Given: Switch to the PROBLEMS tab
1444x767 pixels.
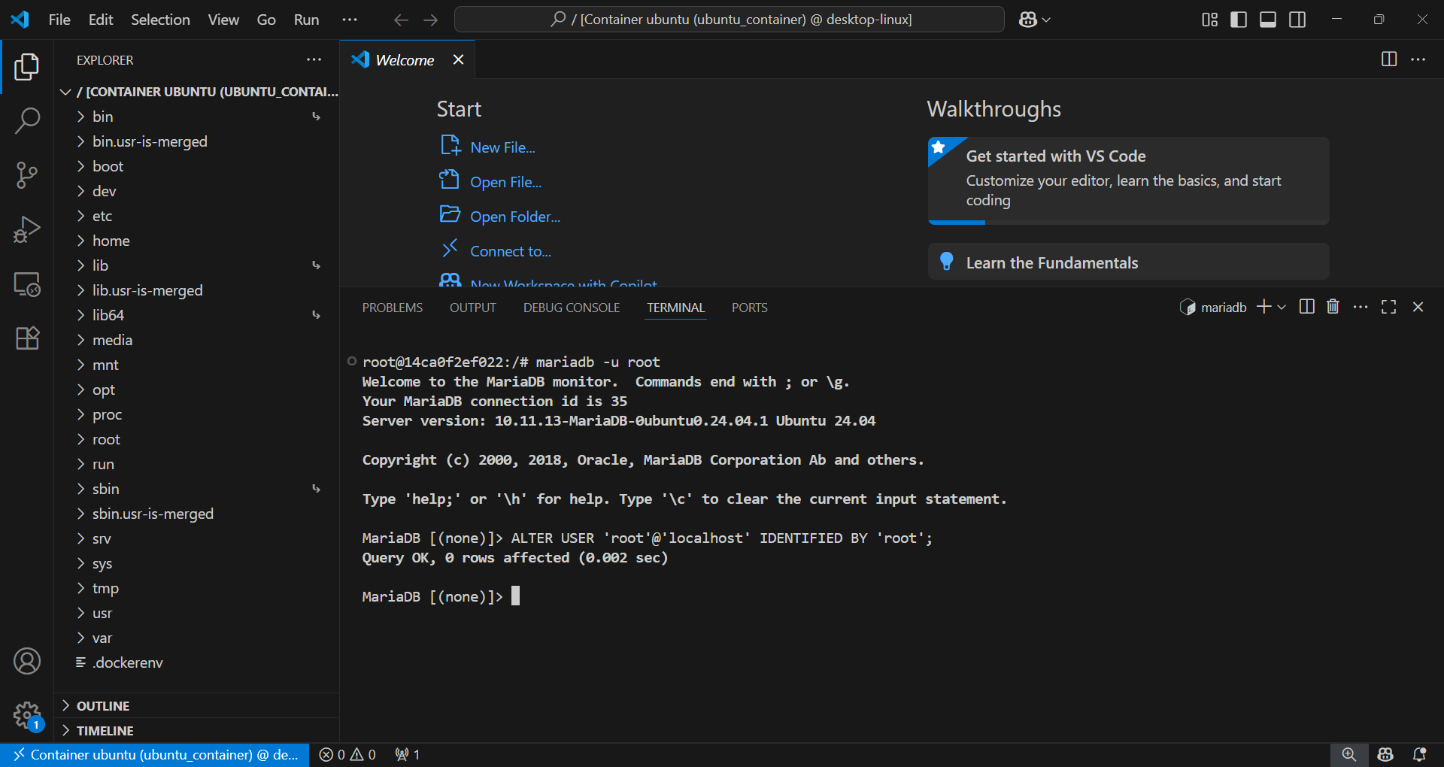Looking at the screenshot, I should point(392,308).
